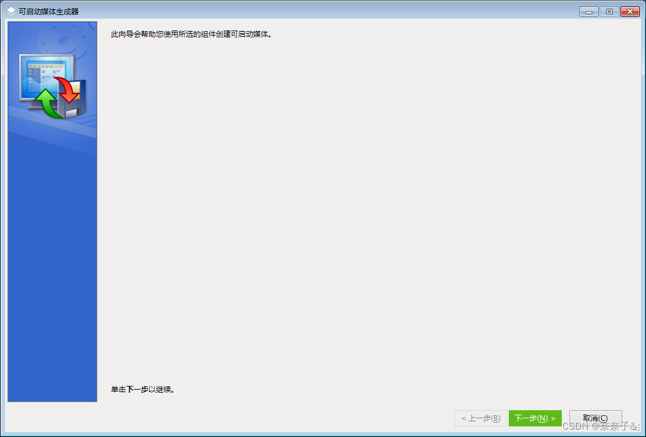Click the 下一步(N) button to continue

tap(535, 418)
